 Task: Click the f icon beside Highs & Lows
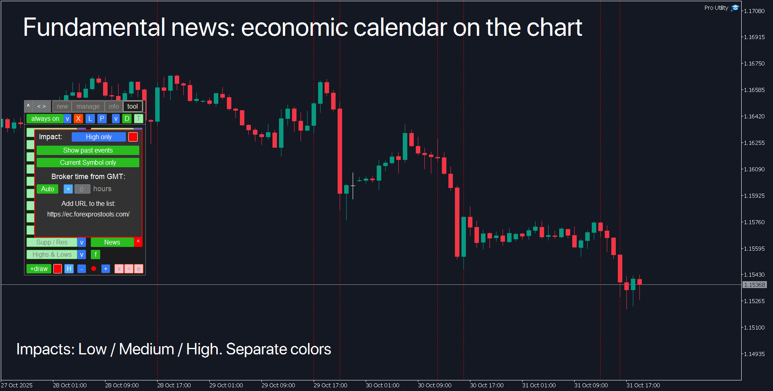95,254
